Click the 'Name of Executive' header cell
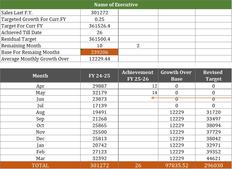Screen dimensions: 232x169 click(x=116, y=5)
